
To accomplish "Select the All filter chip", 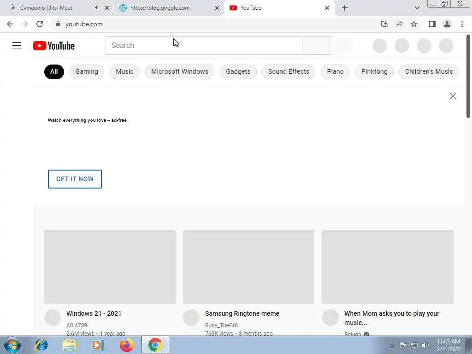I will coord(54,71).
